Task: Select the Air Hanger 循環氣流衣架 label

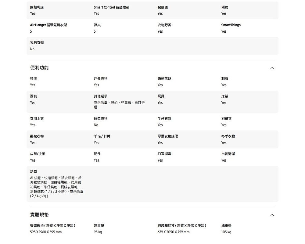Action: 48,25
